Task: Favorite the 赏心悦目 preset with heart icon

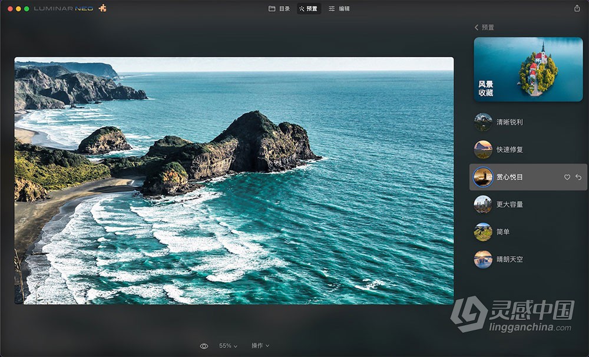Action: [567, 177]
